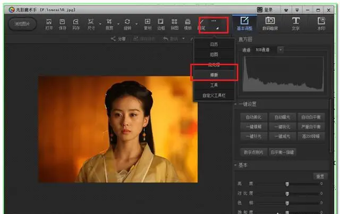Collapse the 基本 basic section
The height and width of the screenshot is (214, 340).
(x=235, y=165)
